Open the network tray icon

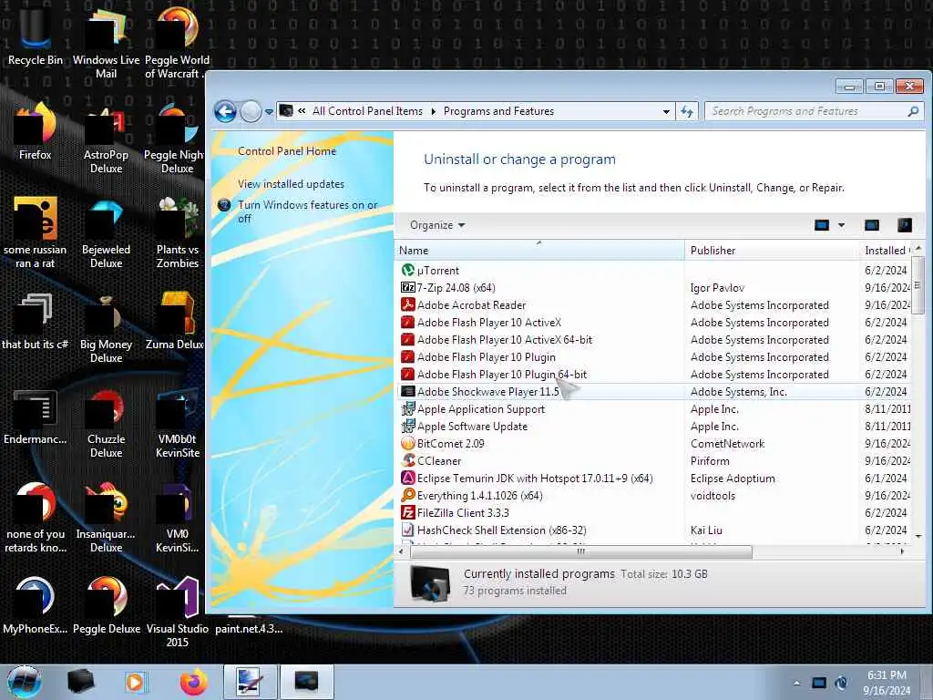click(819, 683)
